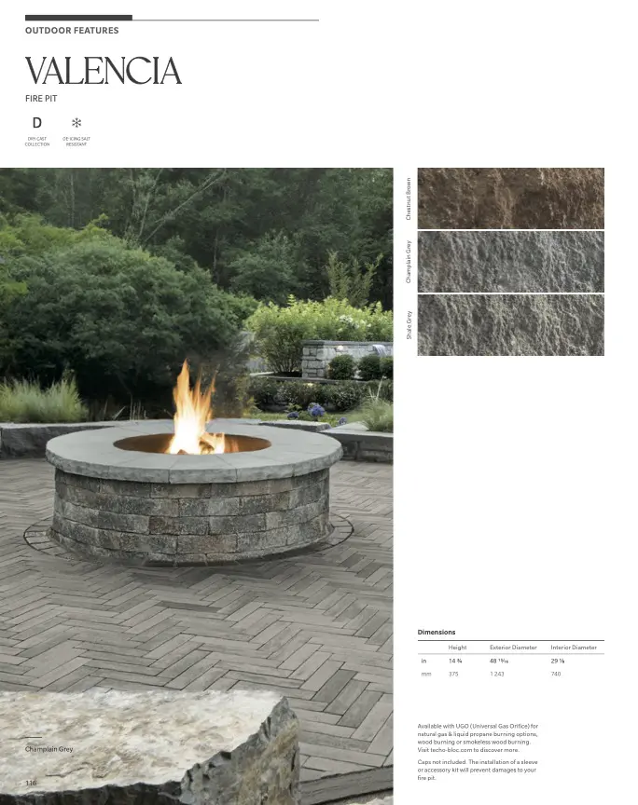The height and width of the screenshot is (805, 638).
Task: Click the 'Height' column header
Action: tap(458, 648)
